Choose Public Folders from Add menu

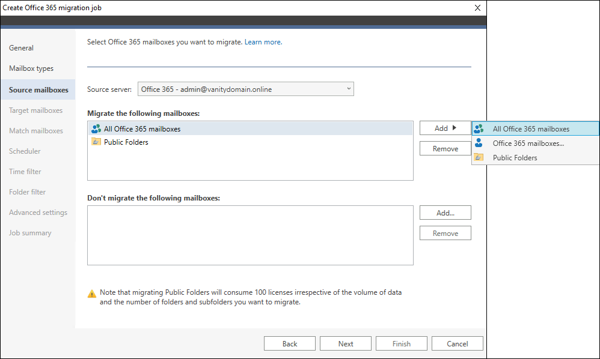(536, 157)
